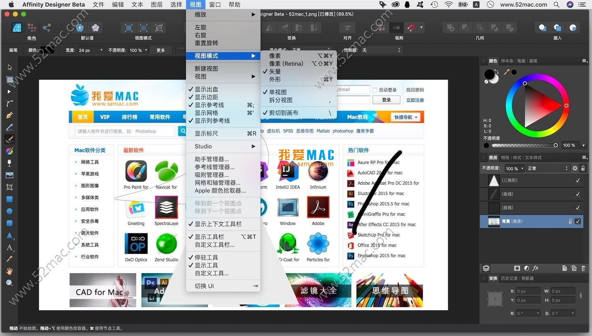Image resolution: width=592 pixels, height=336 pixels.
Task: Open the 文件 menu
Action: 98,5
